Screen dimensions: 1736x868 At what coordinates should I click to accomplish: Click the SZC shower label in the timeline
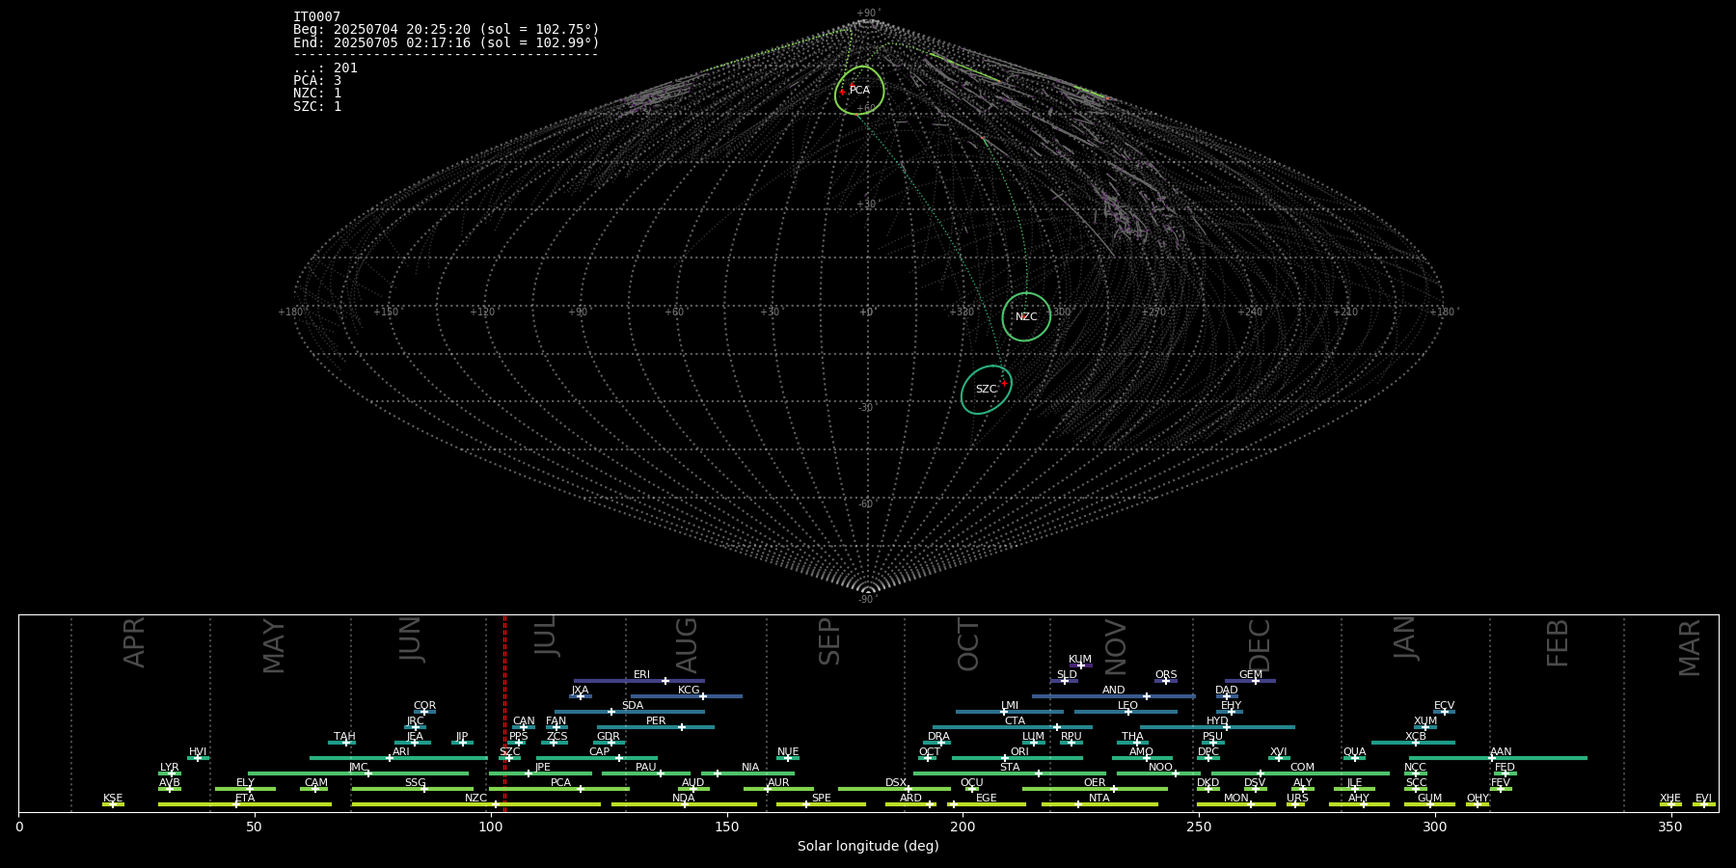click(509, 751)
